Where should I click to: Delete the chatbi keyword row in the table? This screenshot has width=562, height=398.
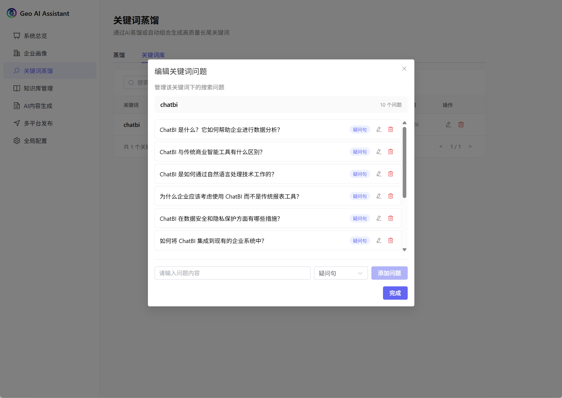pos(461,125)
